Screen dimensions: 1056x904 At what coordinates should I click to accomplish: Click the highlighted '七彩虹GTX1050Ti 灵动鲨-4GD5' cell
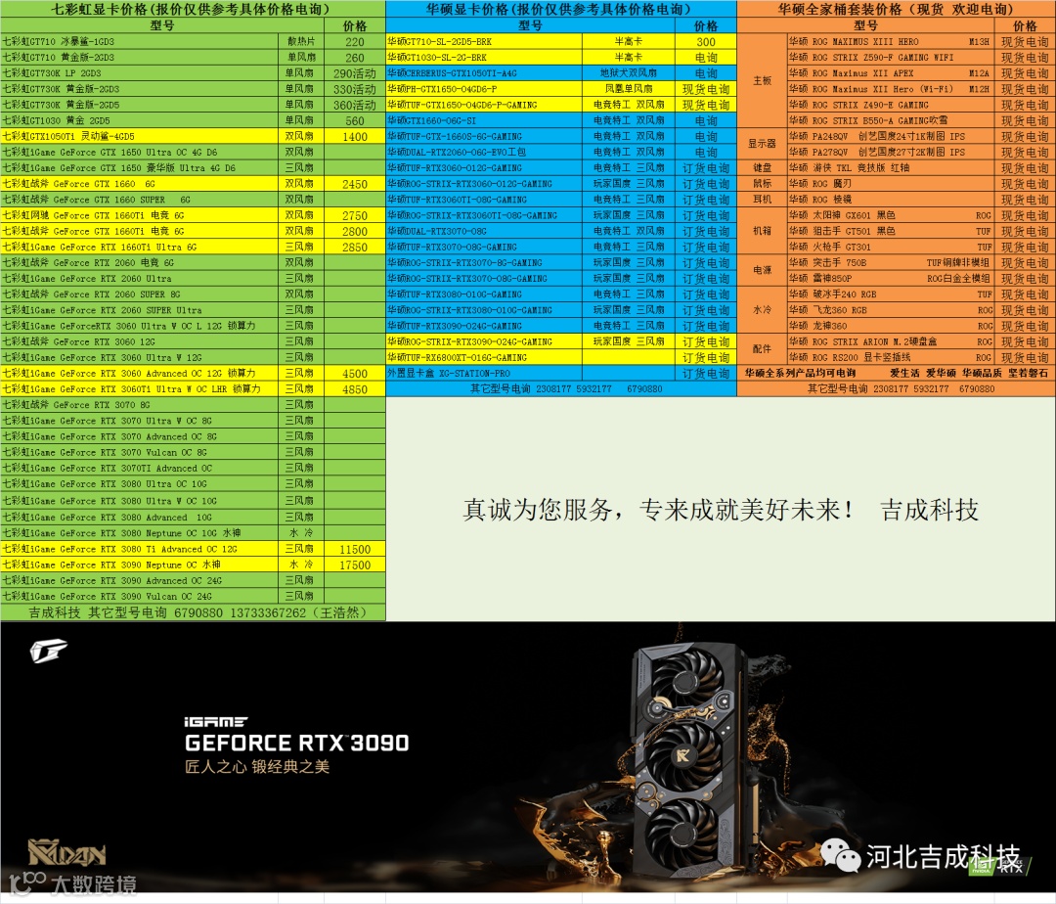pos(140,136)
